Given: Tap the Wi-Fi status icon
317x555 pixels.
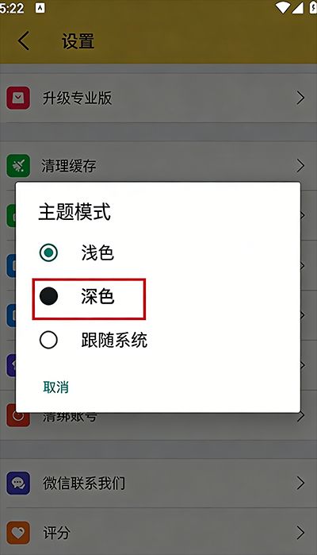Looking at the screenshot, I should pyautogui.click(x=284, y=8).
